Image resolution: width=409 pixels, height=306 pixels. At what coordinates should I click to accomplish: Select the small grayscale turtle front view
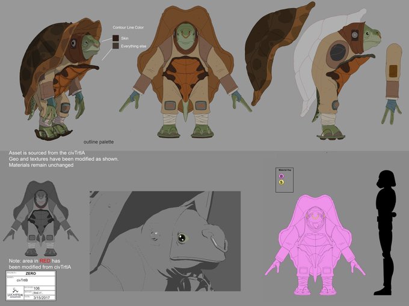click(40, 218)
